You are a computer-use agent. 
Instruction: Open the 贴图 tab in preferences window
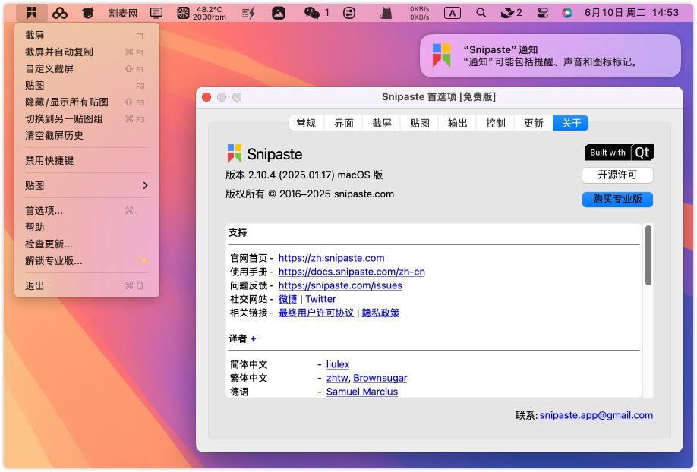click(x=420, y=123)
